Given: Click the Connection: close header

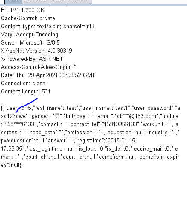Looking at the screenshot, I should [x=23, y=84].
